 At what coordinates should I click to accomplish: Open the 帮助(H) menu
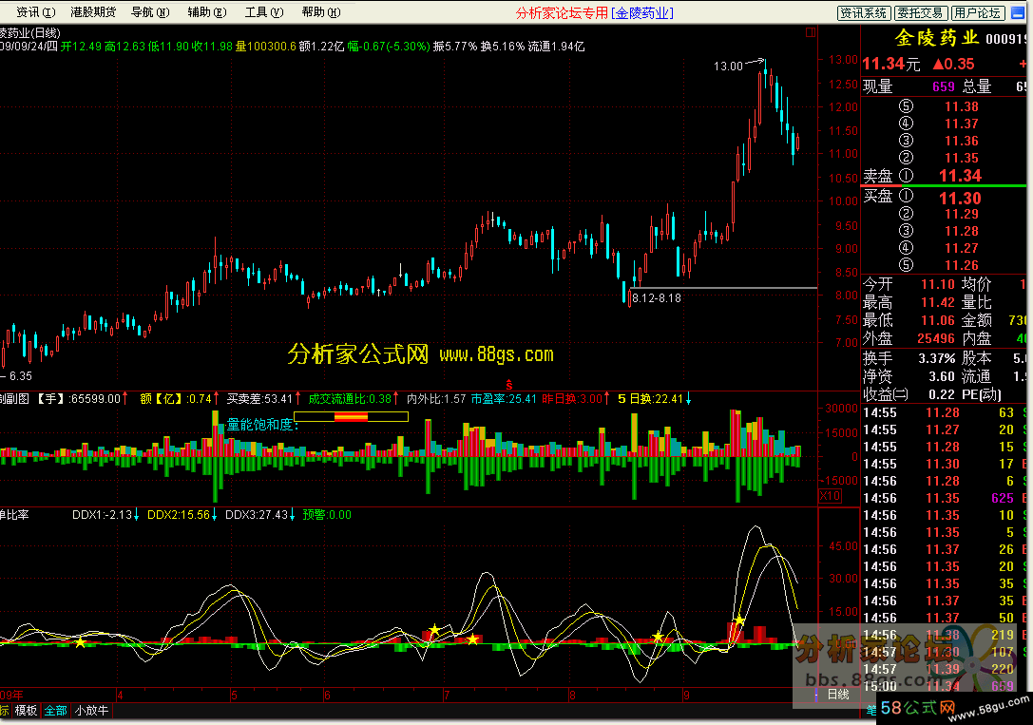pyautogui.click(x=321, y=12)
